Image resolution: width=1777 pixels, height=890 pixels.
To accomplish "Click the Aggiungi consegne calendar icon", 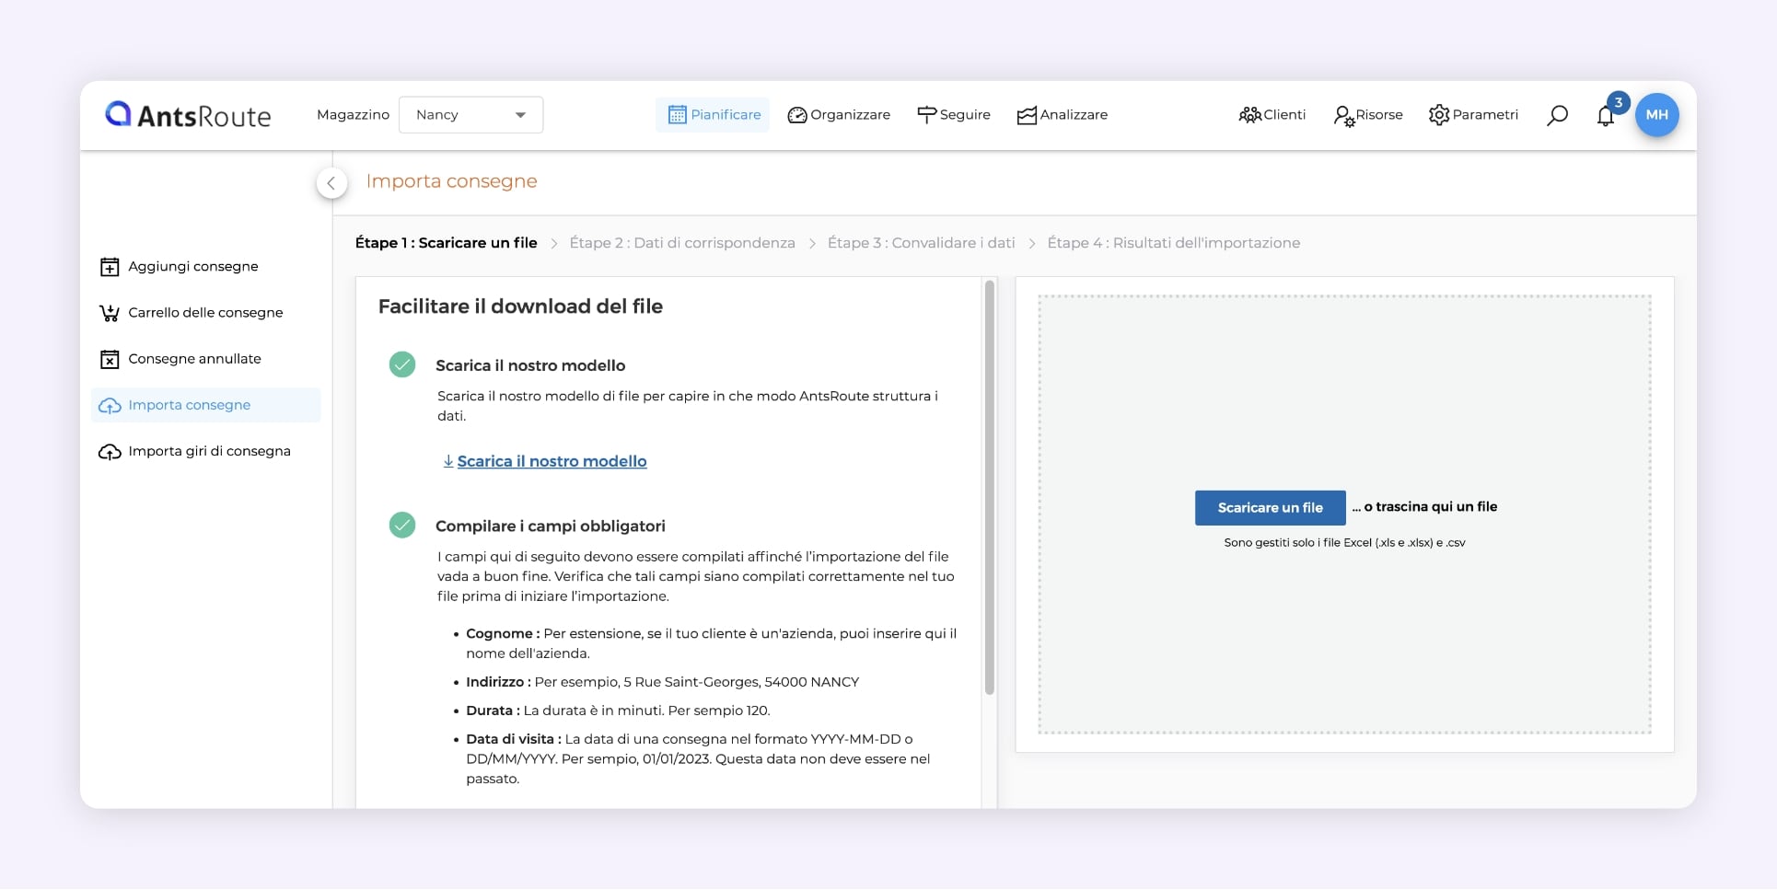I will (x=110, y=267).
